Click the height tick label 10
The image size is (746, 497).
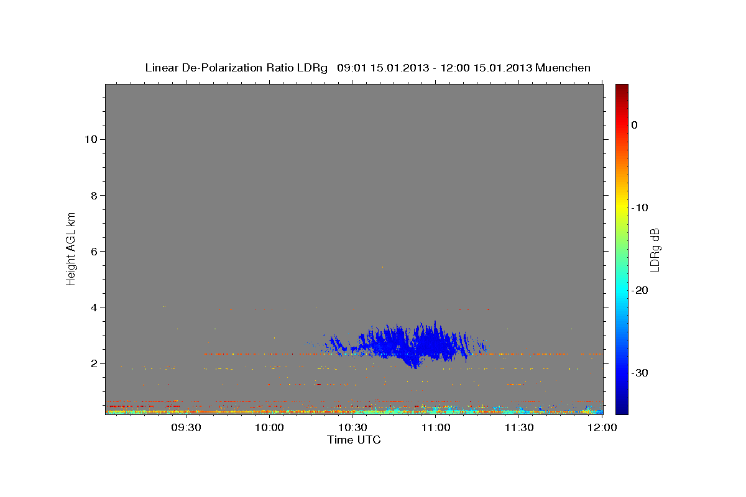[x=90, y=139]
